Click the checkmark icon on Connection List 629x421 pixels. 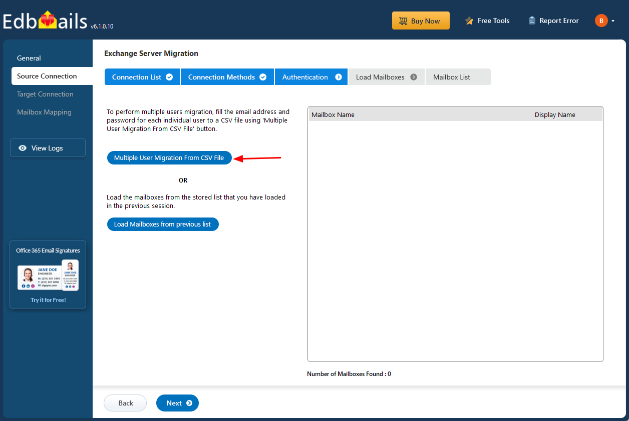(169, 77)
